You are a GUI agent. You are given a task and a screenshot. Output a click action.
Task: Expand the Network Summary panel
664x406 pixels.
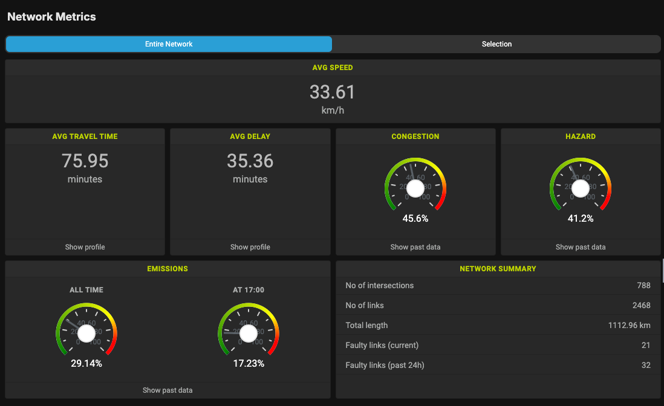pyautogui.click(x=498, y=268)
